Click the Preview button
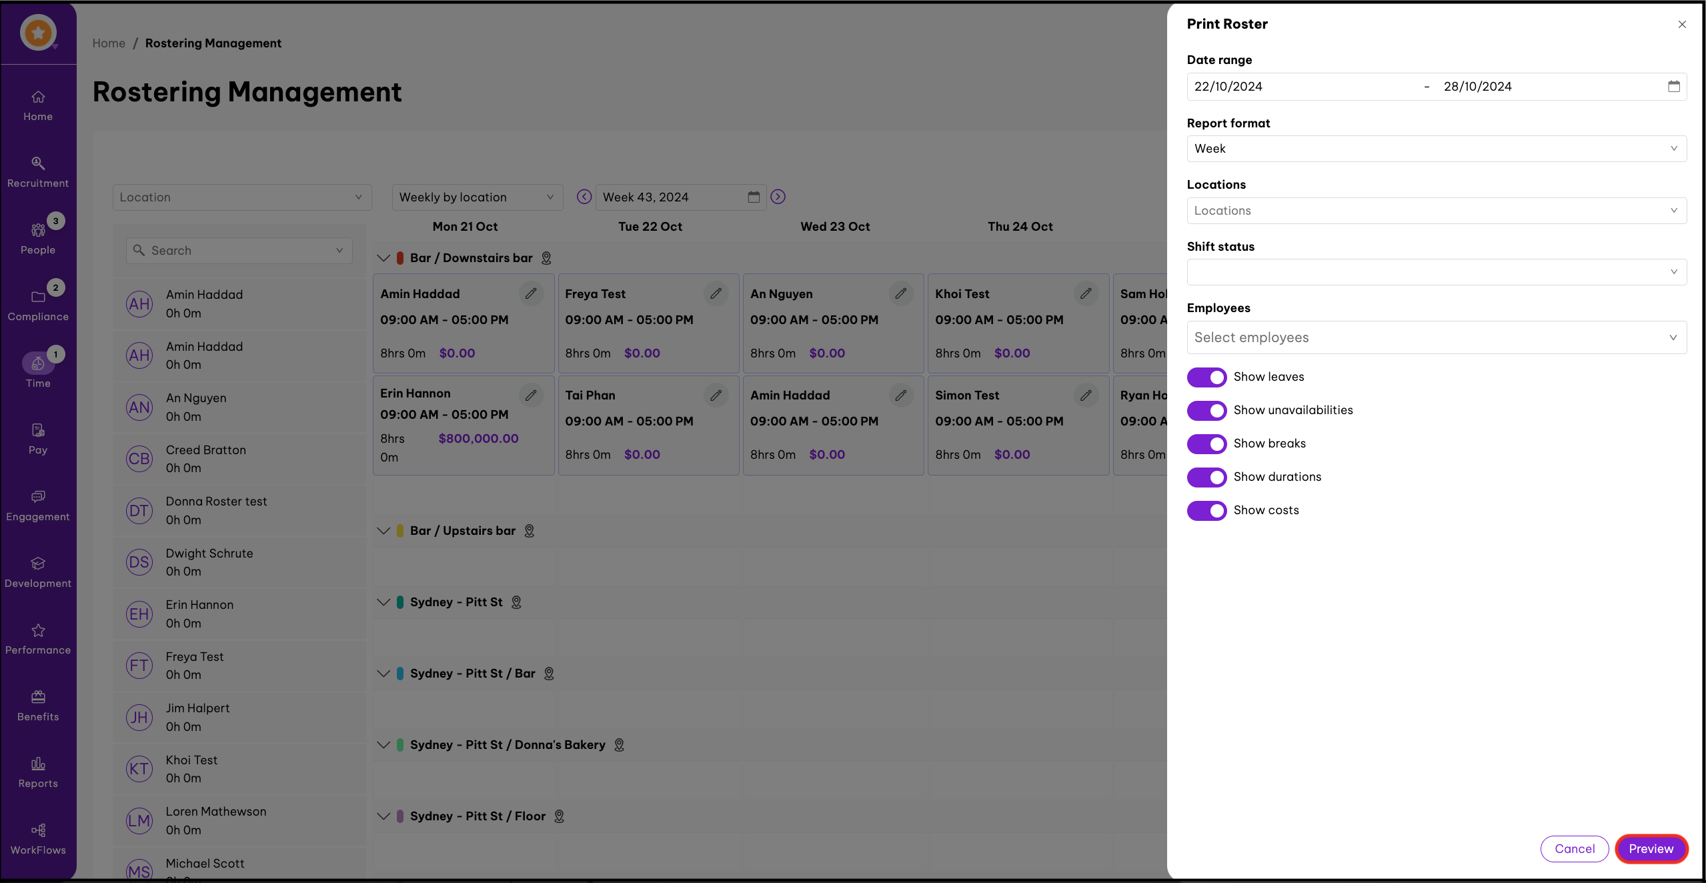 [x=1651, y=849]
